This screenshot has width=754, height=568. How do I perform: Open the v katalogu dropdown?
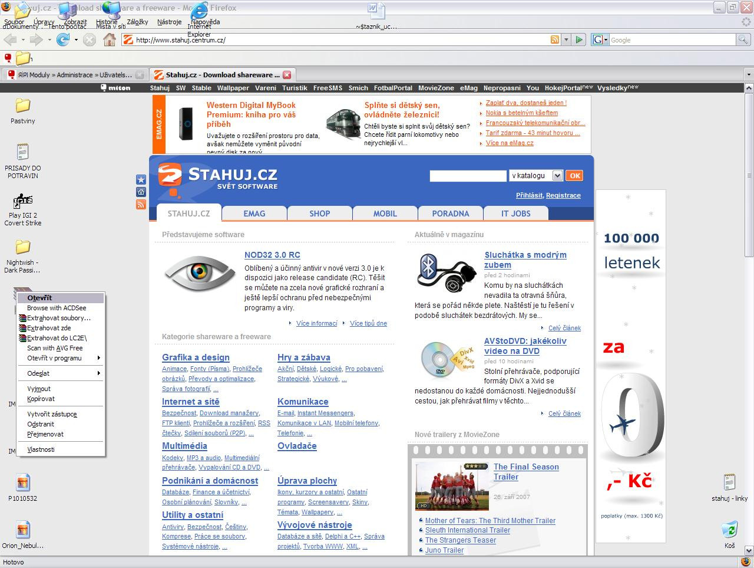[536, 176]
